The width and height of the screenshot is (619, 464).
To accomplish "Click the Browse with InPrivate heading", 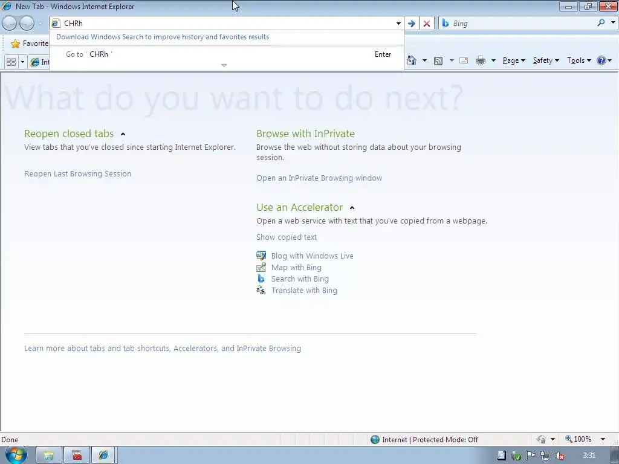I will 305,134.
